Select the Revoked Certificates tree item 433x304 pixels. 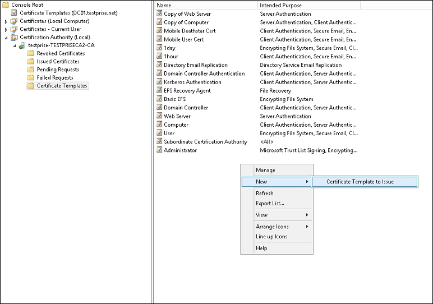coord(61,53)
